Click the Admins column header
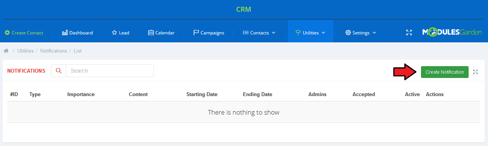Screen dimensions: 488x146 tap(317, 94)
